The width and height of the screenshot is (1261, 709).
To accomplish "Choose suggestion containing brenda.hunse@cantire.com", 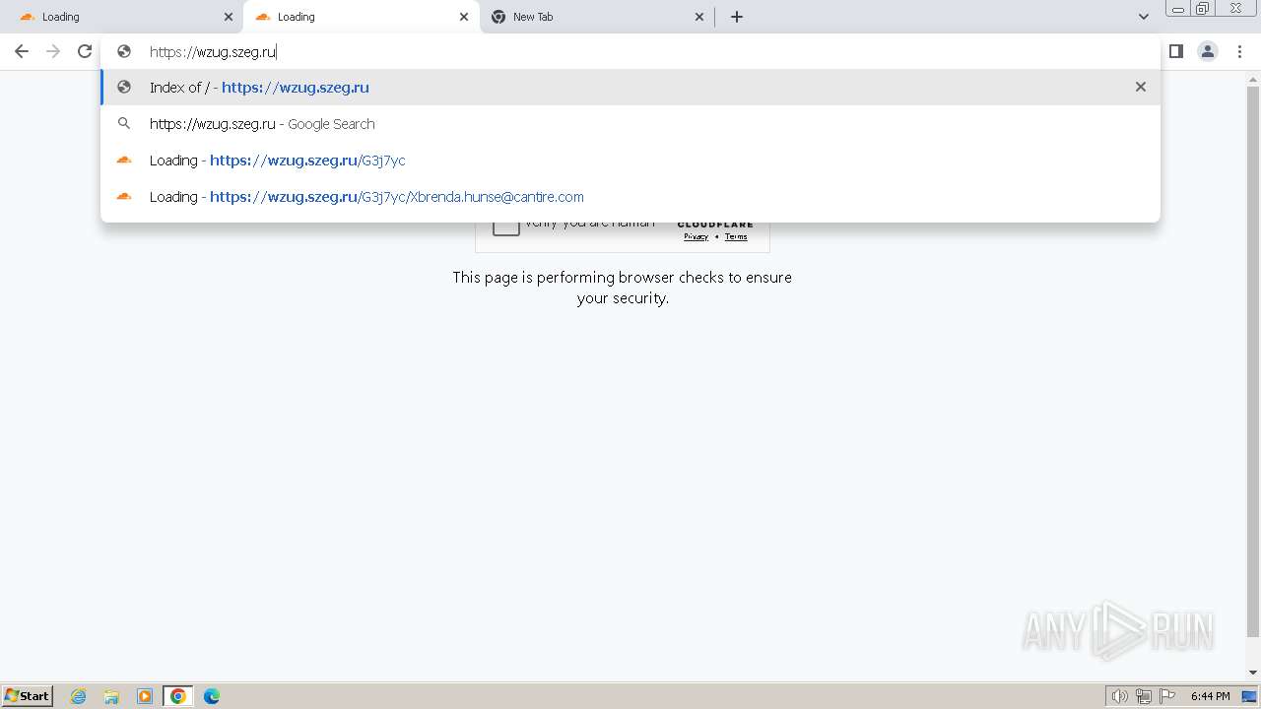I will 630,196.
